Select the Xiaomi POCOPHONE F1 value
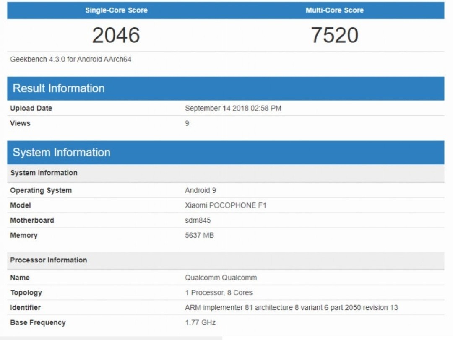Screen dimensions: 453x340 225,205
